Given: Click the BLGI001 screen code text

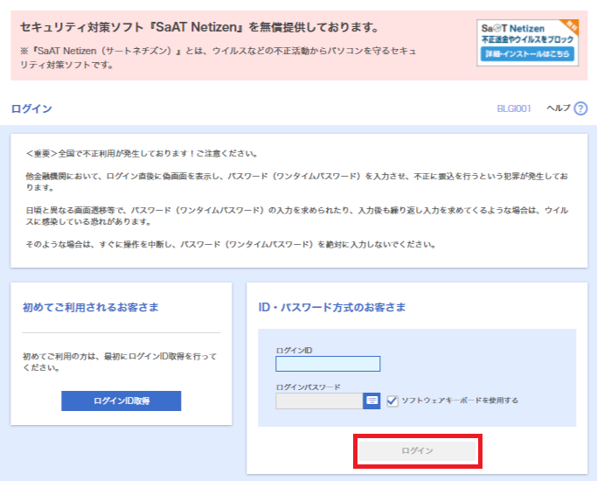Looking at the screenshot, I should pyautogui.click(x=514, y=108).
